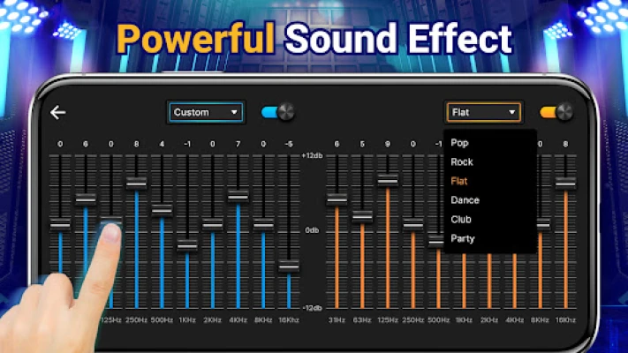Open the Custom preset dropdown
Viewport: 628px width, 353px height.
pyautogui.click(x=206, y=112)
